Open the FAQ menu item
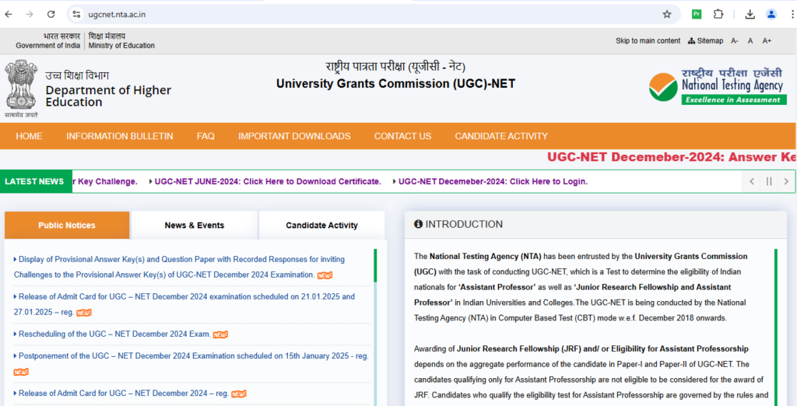The width and height of the screenshot is (797, 406). 205,136
